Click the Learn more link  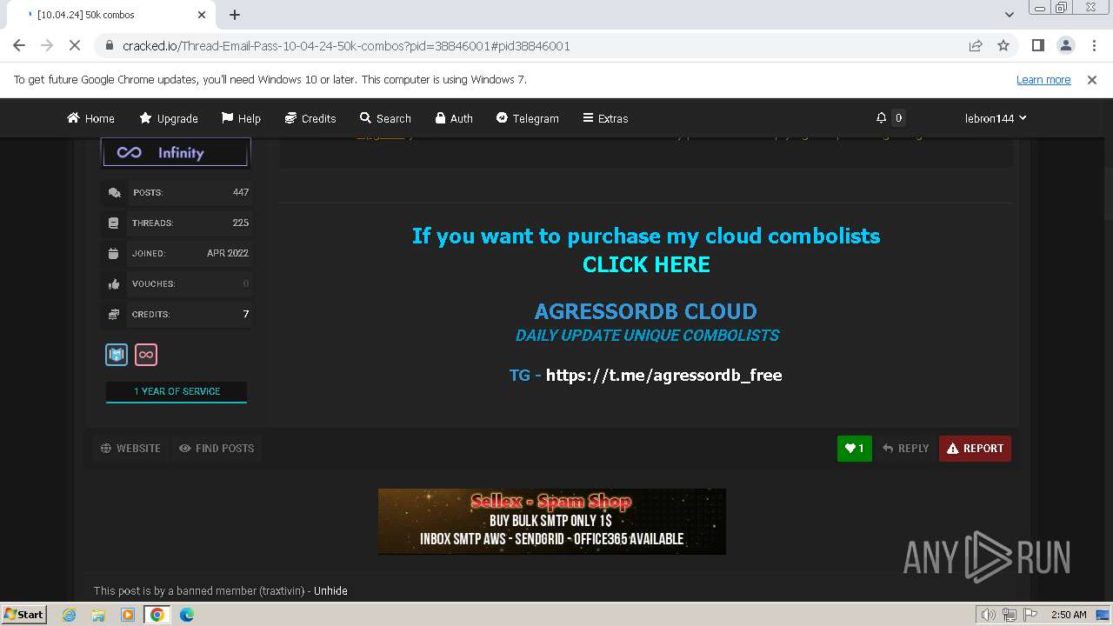point(1043,79)
